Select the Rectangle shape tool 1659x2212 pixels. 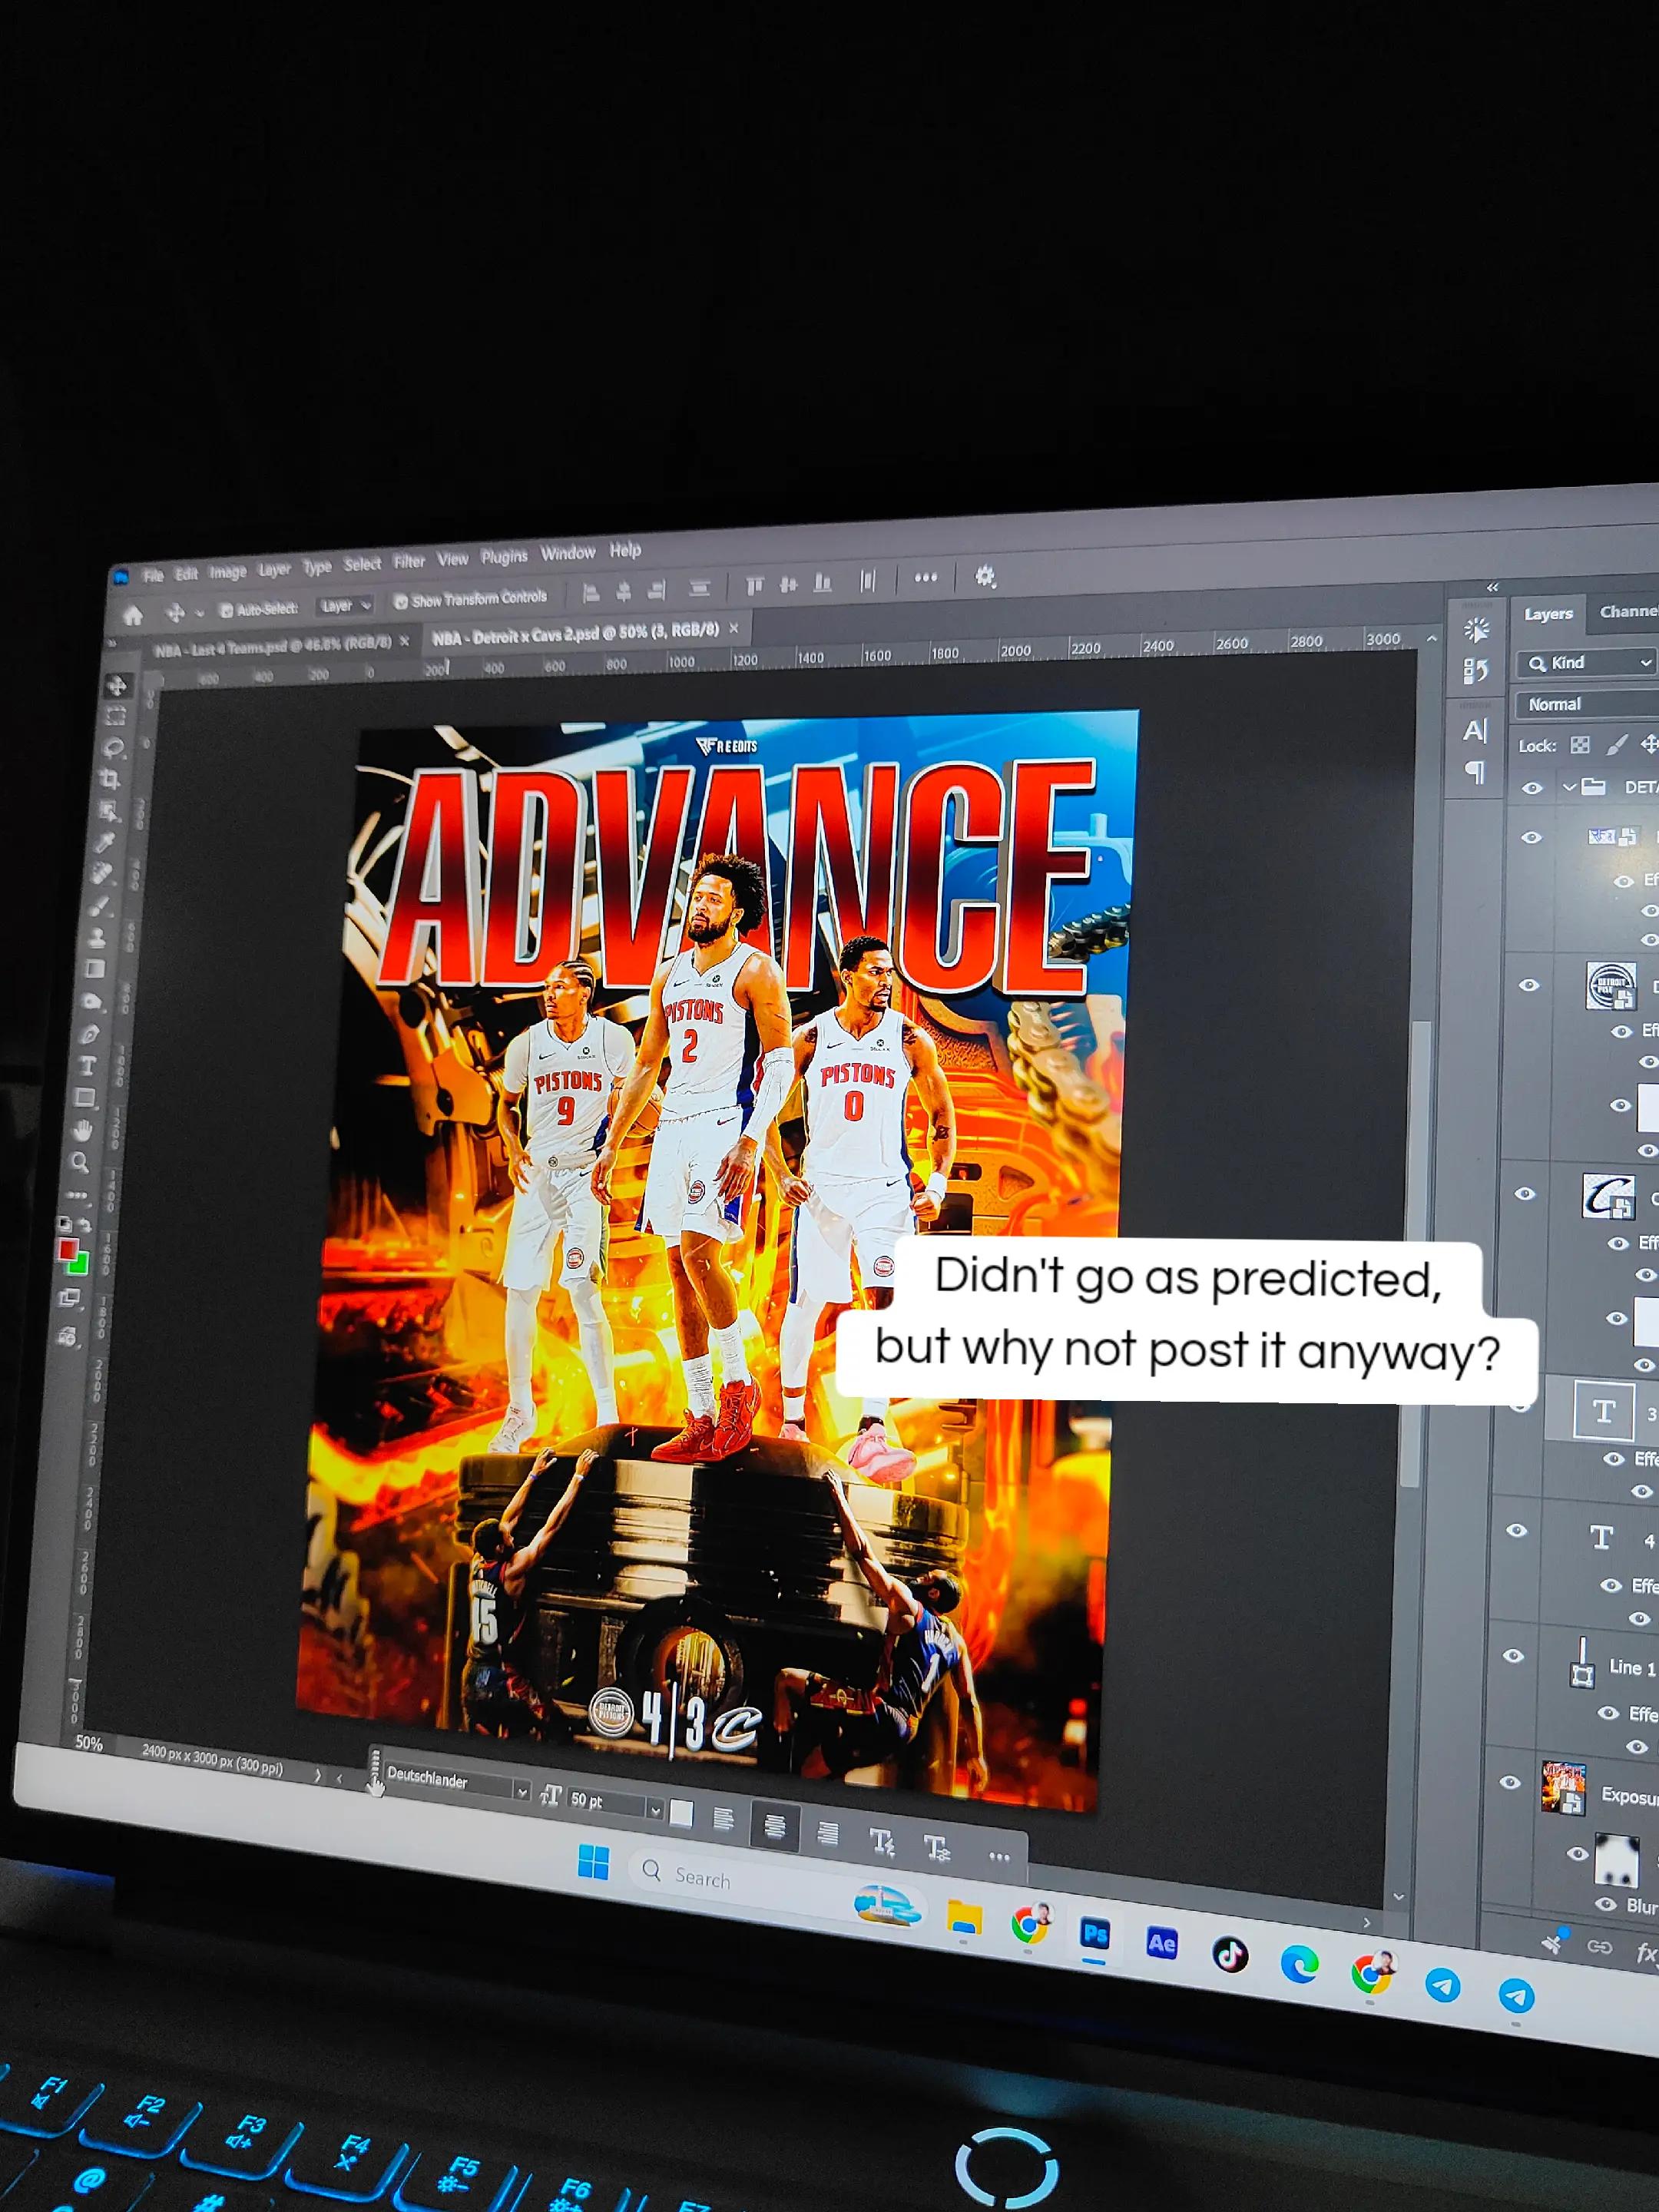(x=86, y=1098)
